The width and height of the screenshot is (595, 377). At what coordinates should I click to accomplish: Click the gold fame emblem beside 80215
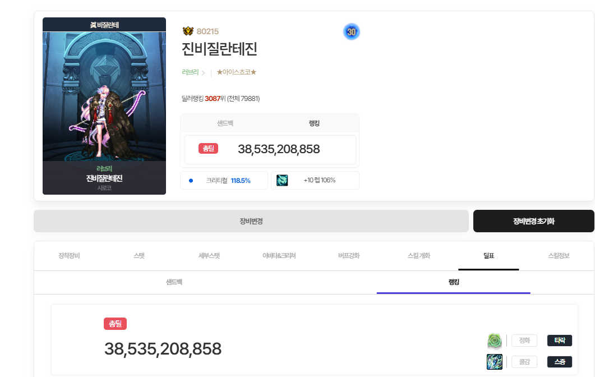[188, 31]
